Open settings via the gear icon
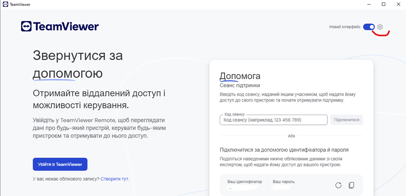Screen dimensions: 406x196 click(380, 27)
